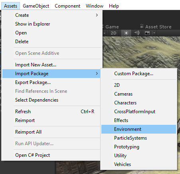Screen dimensions: 180x174
Task: Expand the Import Package submenu arrow
Action: 97,74
